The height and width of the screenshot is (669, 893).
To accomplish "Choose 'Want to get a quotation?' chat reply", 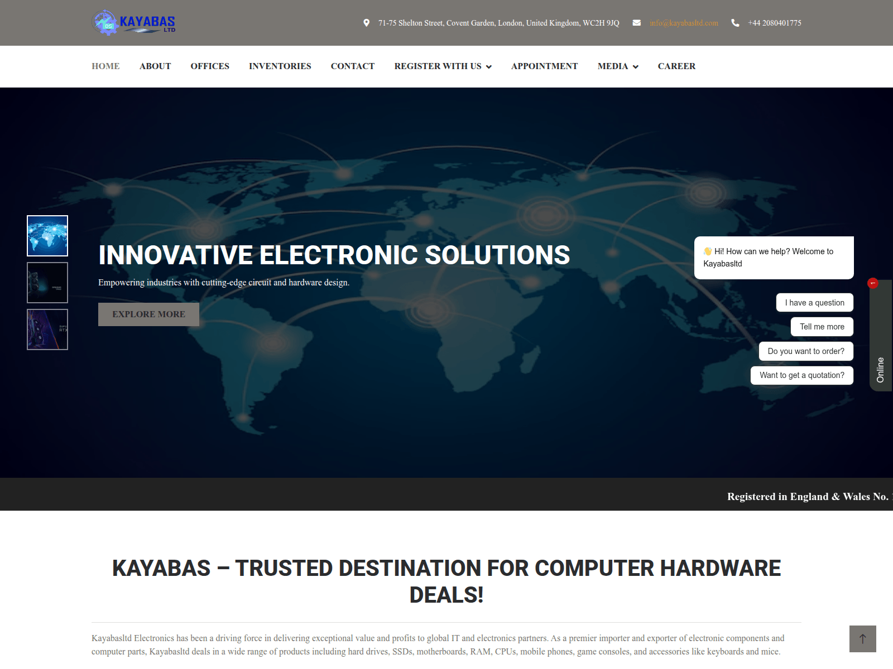I will click(802, 375).
